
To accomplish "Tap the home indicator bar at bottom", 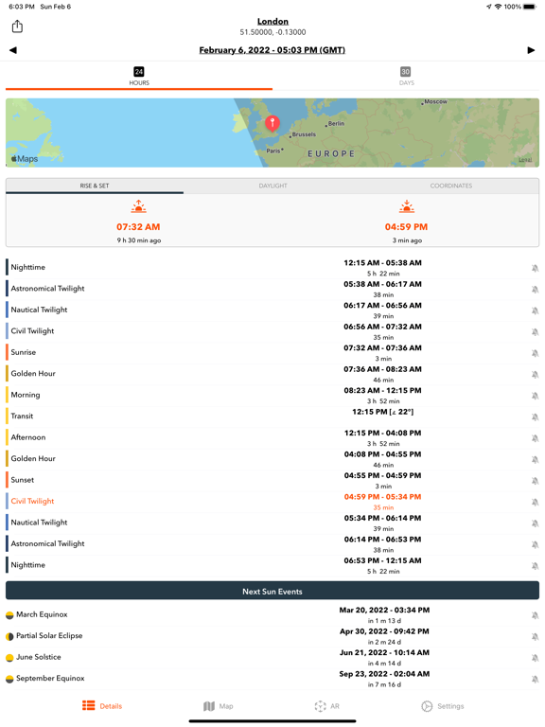I will click(272, 721).
